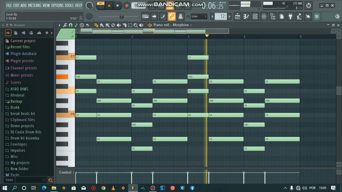Open the FILE menu
This screenshot has height=192, width=342.
(x=9, y=5)
